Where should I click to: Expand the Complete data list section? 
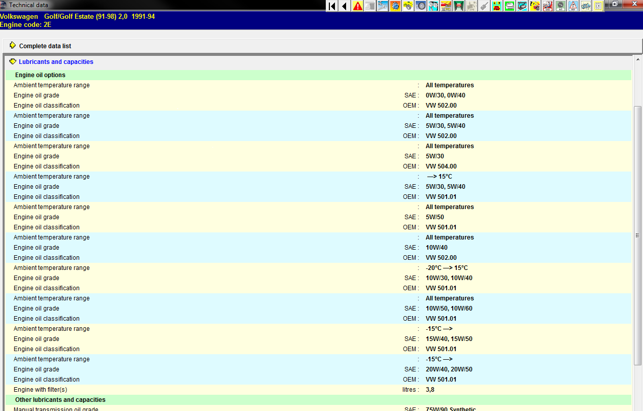click(x=13, y=46)
